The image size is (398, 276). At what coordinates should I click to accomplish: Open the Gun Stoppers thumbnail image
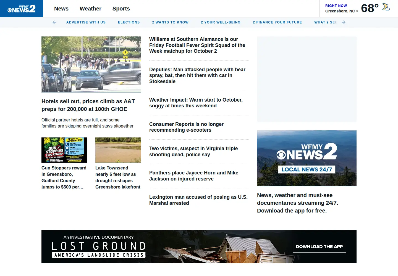click(64, 150)
